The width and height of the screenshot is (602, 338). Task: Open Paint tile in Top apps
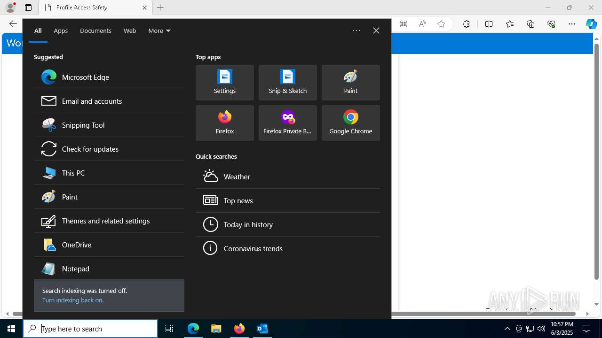point(351,83)
